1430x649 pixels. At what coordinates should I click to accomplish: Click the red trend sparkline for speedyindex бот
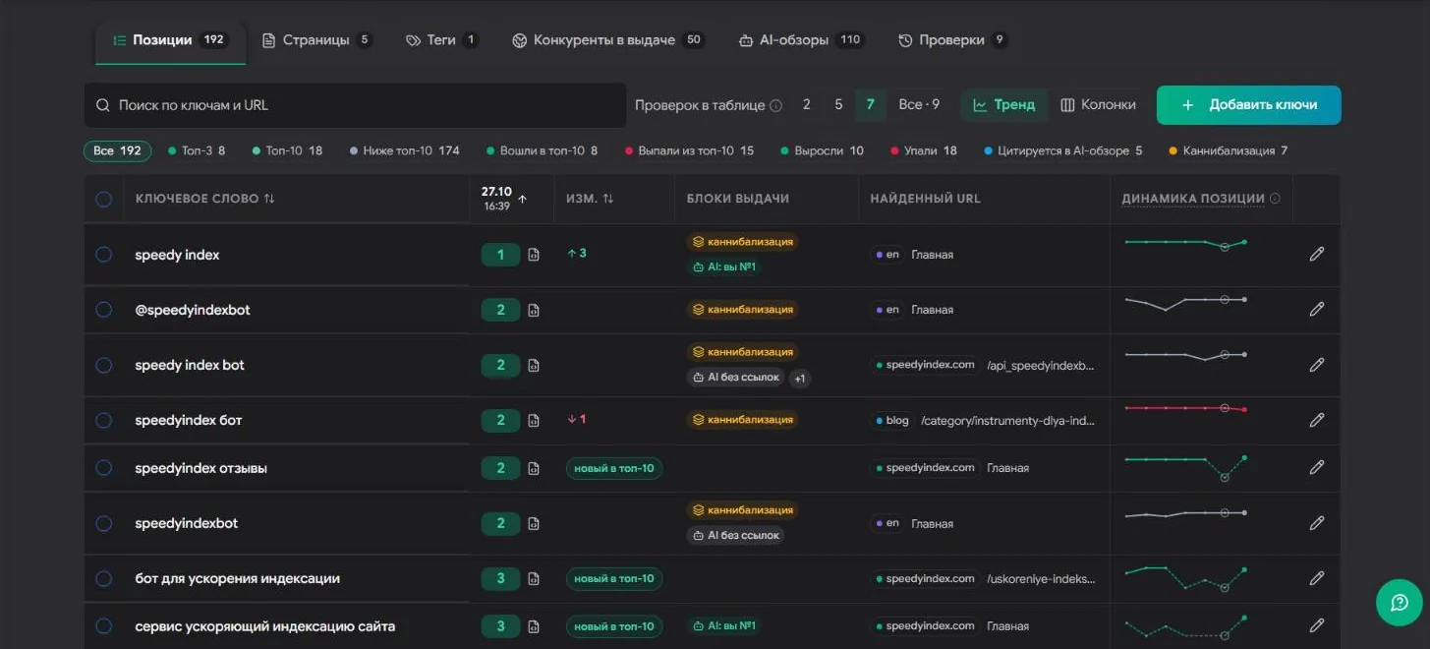pos(1186,408)
